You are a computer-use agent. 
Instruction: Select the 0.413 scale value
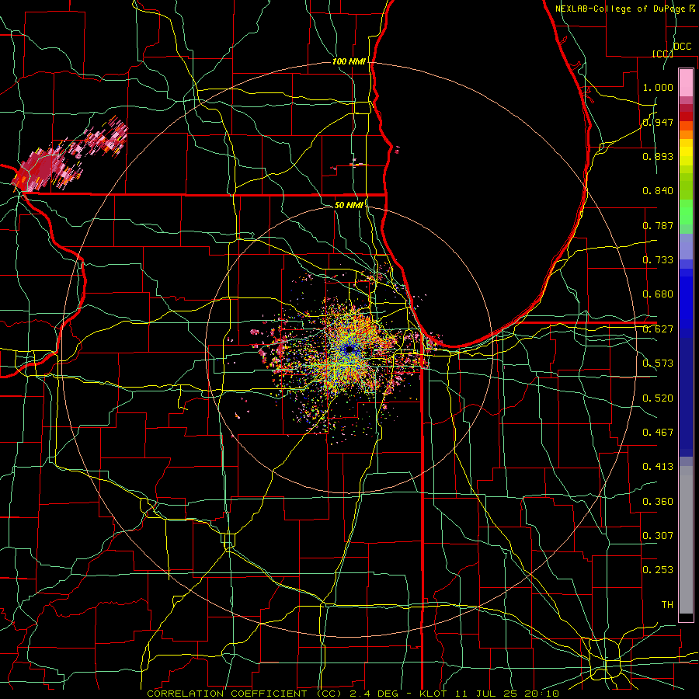658,467
